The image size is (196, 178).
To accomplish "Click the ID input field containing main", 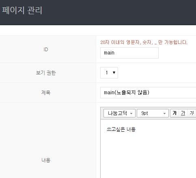I will pos(129,53).
